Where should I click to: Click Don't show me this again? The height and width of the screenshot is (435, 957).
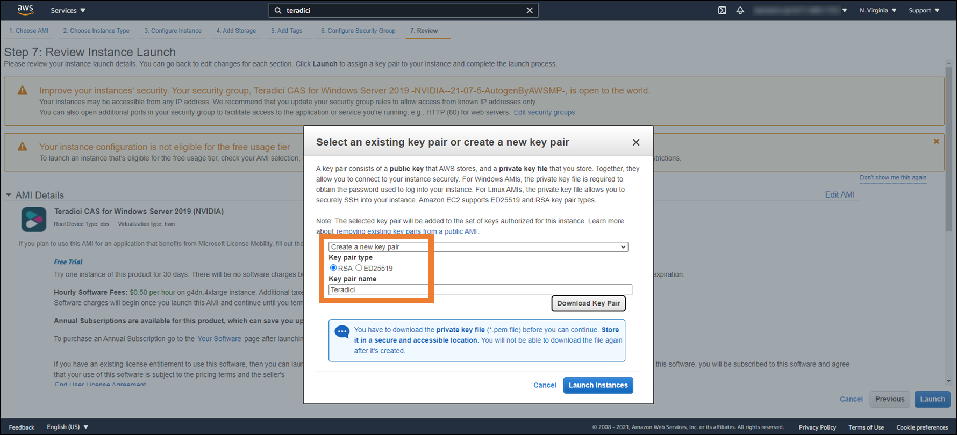click(893, 177)
